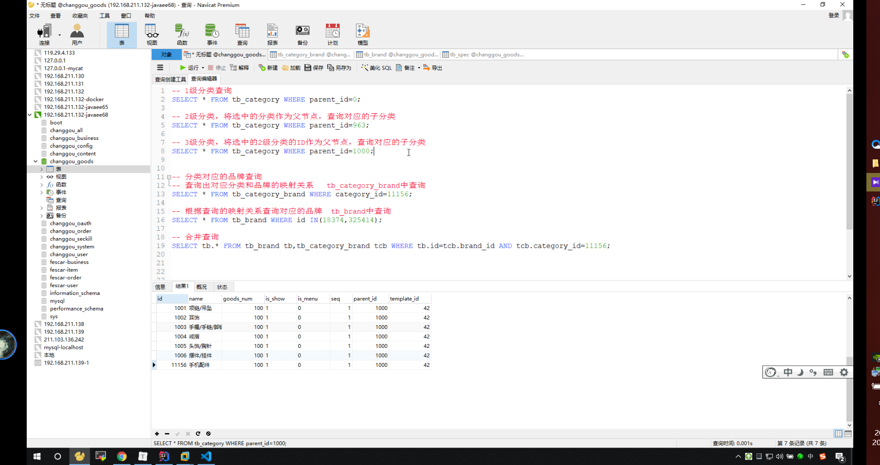Open the Report toolbar icon
This screenshot has width=880, height=465.
273,34
